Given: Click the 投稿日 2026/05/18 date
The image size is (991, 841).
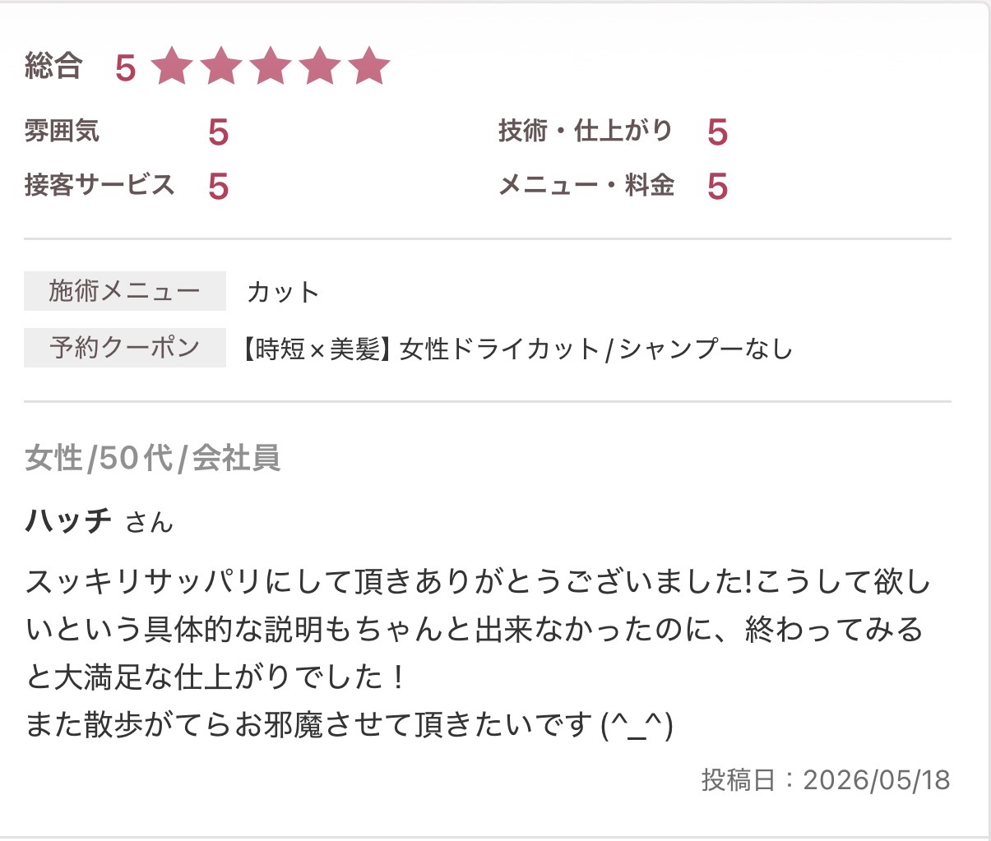Looking at the screenshot, I should (826, 779).
